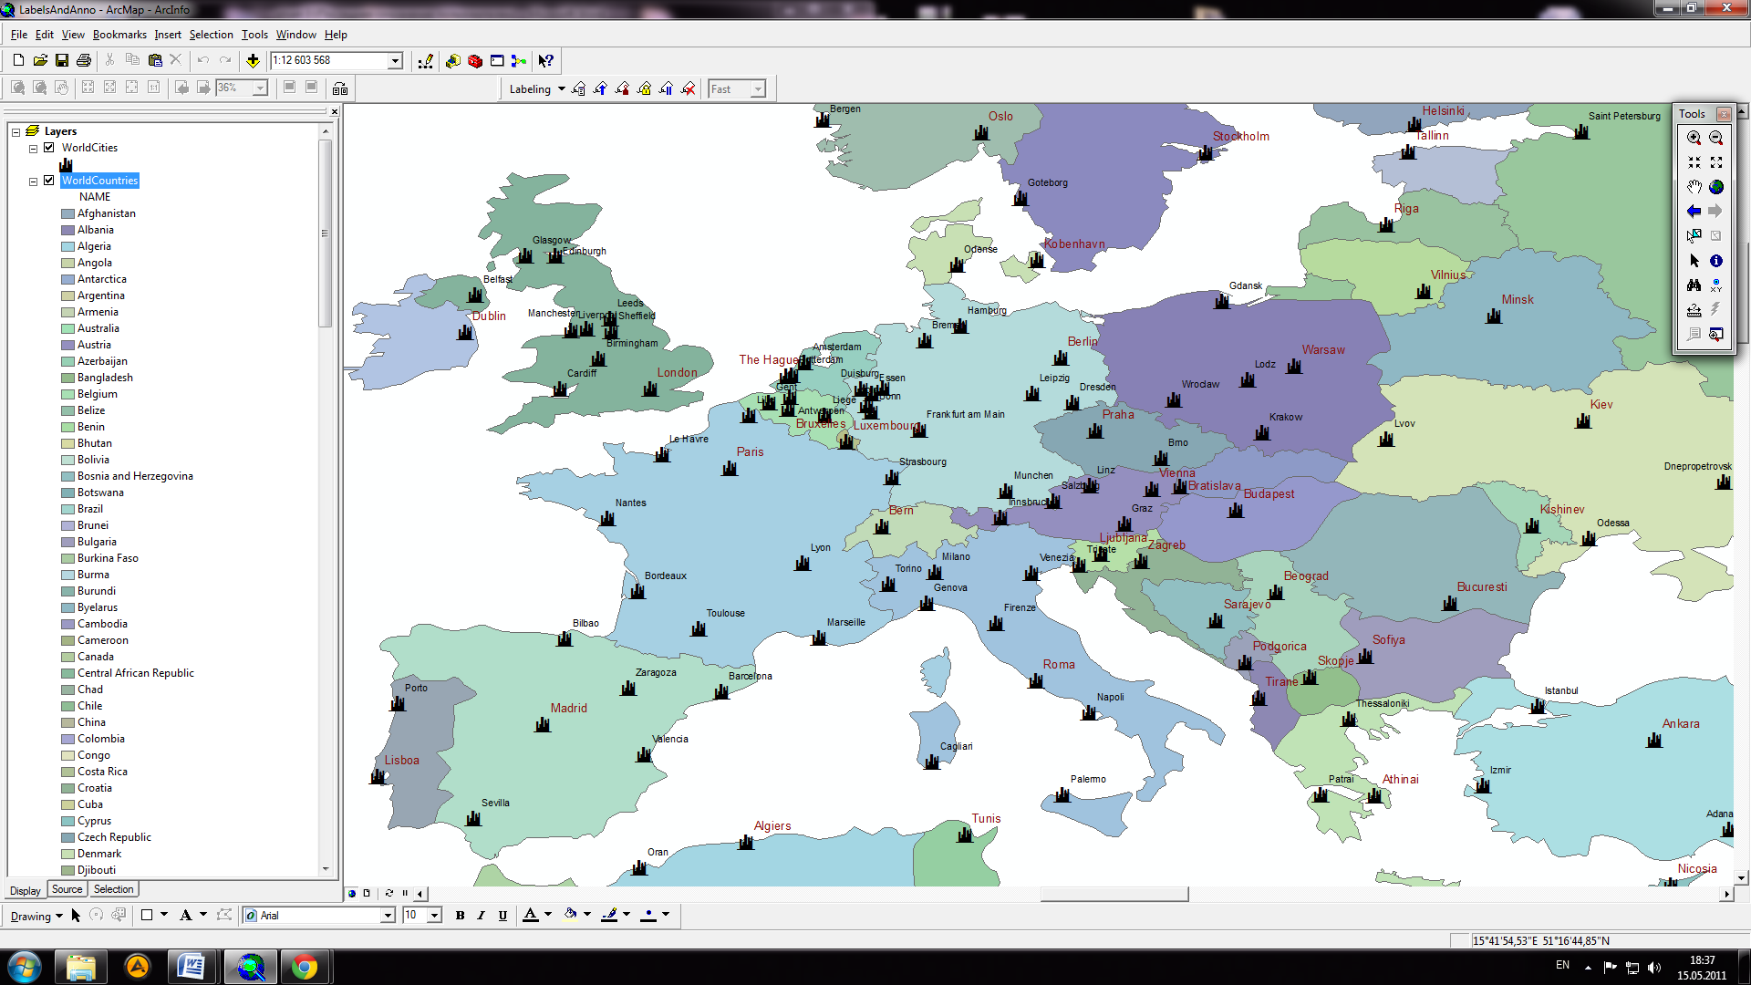Open the Fast placement quality dropdown

pyautogui.click(x=758, y=88)
